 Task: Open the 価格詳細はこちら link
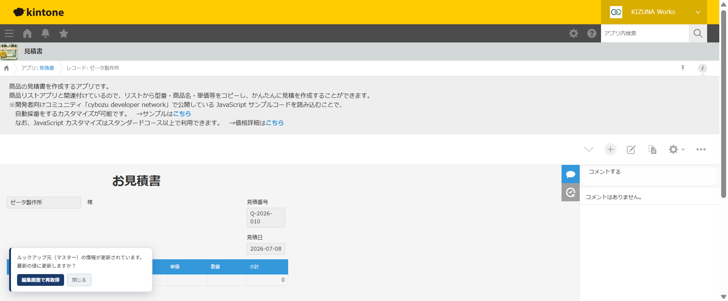(275, 123)
